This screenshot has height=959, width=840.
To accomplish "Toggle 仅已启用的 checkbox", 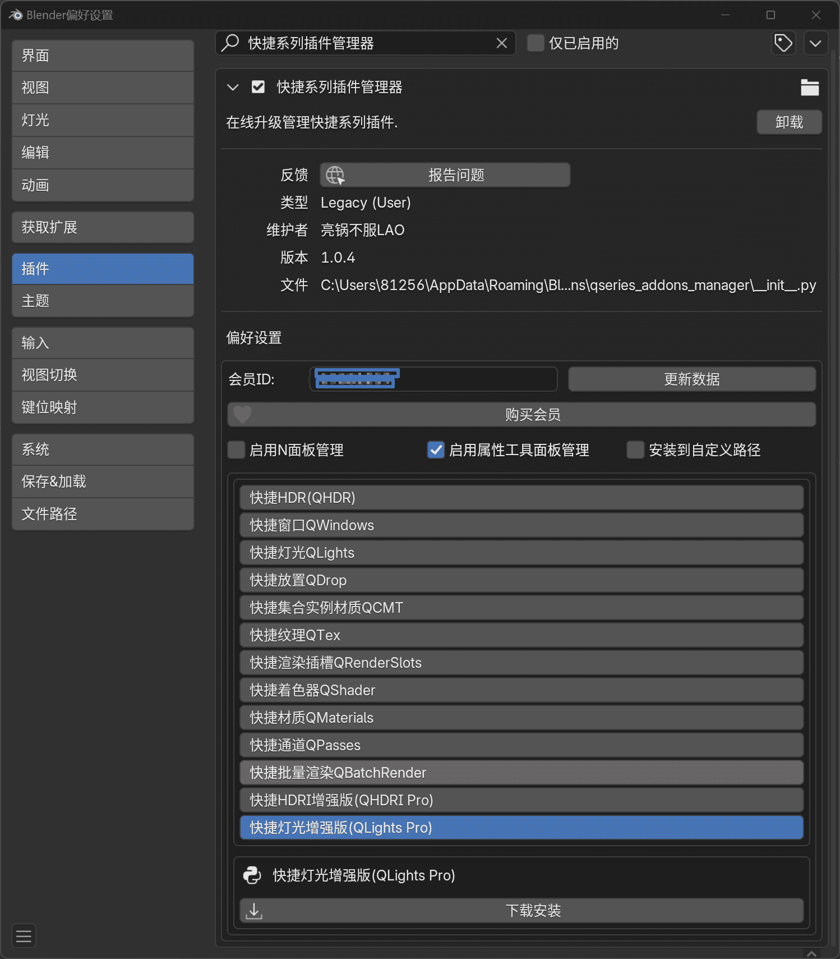I will 536,43.
